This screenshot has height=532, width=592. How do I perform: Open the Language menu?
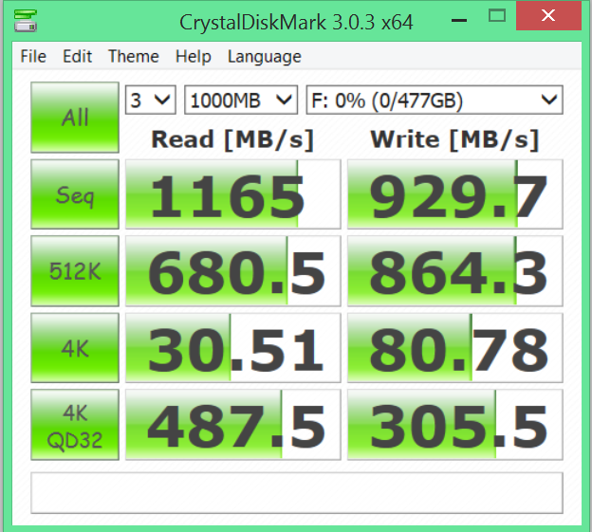(264, 57)
